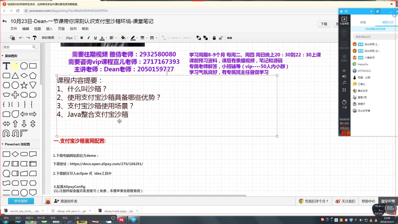
Task: Open the 编辑 menu
Action: coord(25,29)
